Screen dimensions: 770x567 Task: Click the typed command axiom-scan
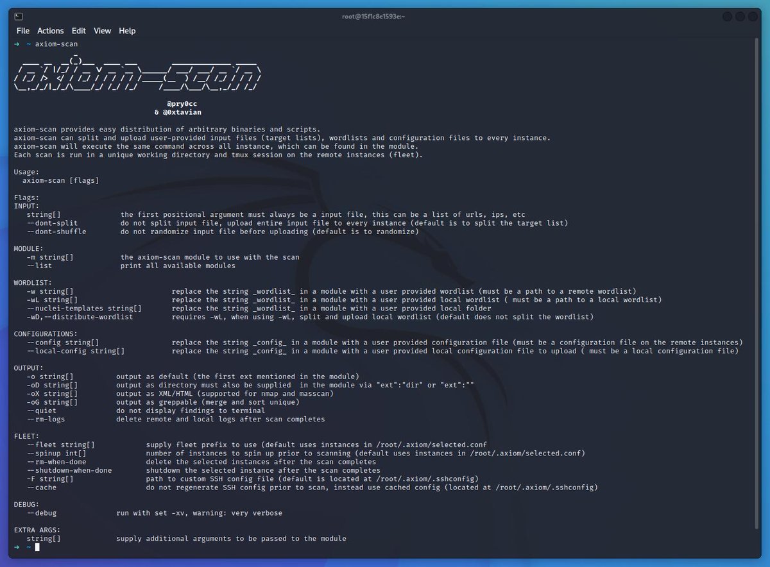pyautogui.click(x=56, y=44)
